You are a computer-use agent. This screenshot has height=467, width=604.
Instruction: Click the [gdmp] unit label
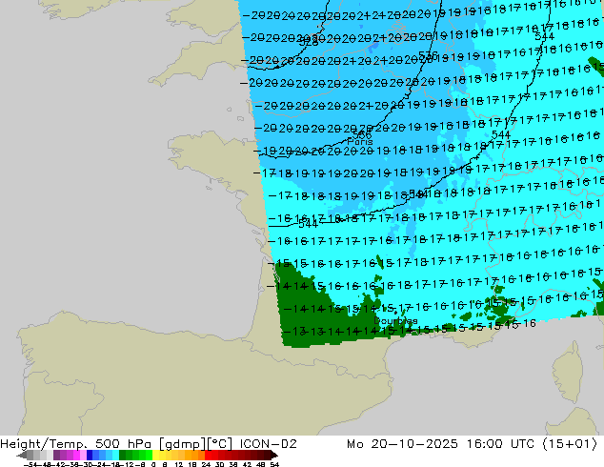pos(183,444)
